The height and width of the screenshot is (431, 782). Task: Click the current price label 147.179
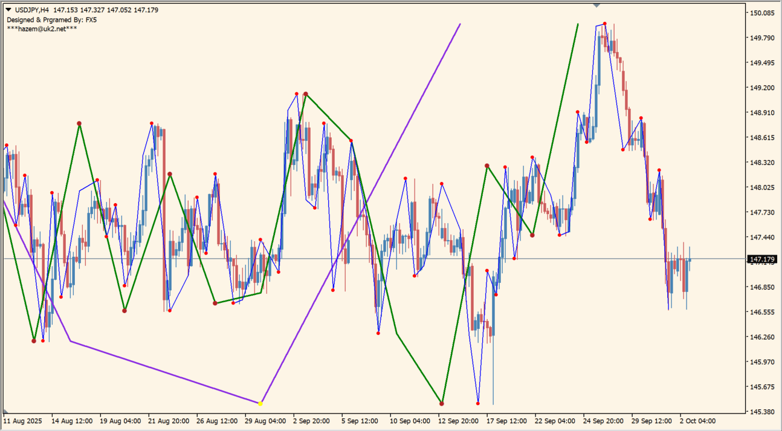click(x=761, y=259)
